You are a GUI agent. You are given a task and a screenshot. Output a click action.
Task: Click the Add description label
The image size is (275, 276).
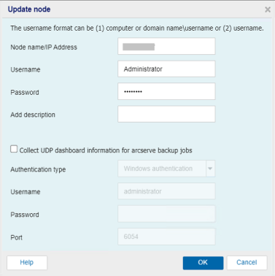33,115
